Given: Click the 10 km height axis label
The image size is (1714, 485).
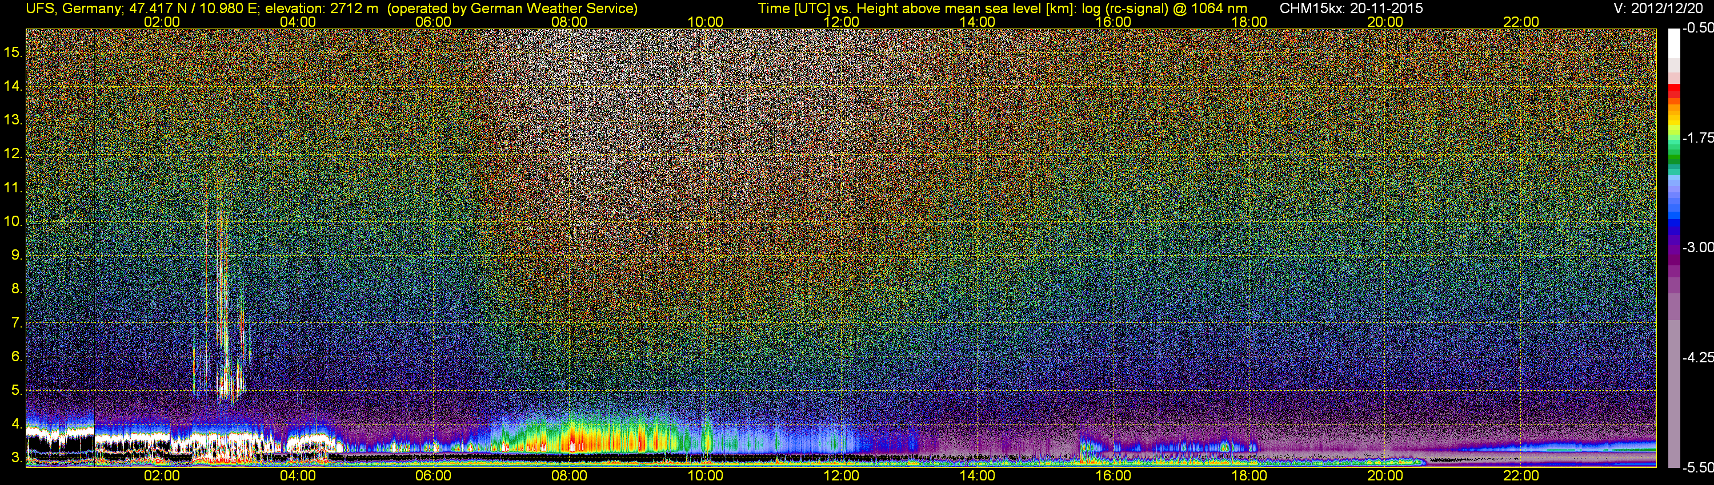Looking at the screenshot, I should 13,221.
